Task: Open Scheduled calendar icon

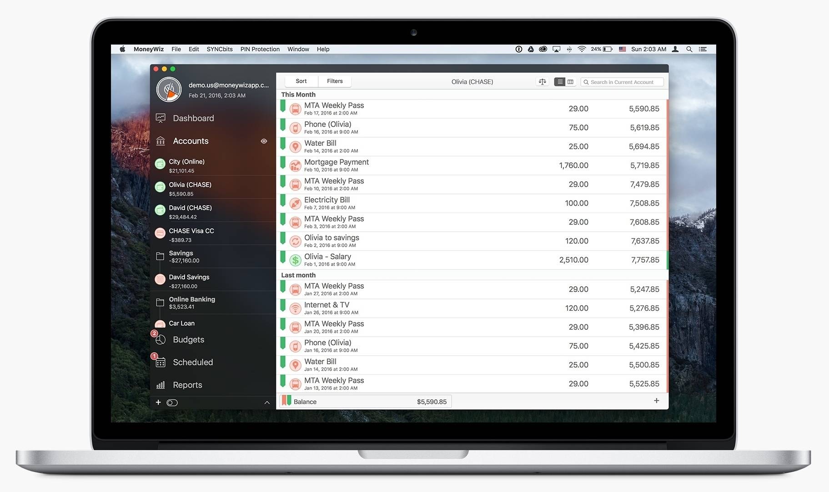Action: point(161,363)
